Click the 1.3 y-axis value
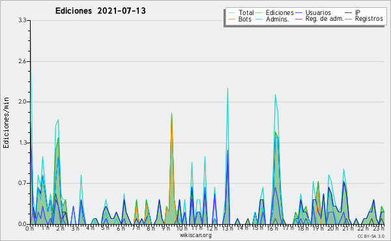 (22, 143)
